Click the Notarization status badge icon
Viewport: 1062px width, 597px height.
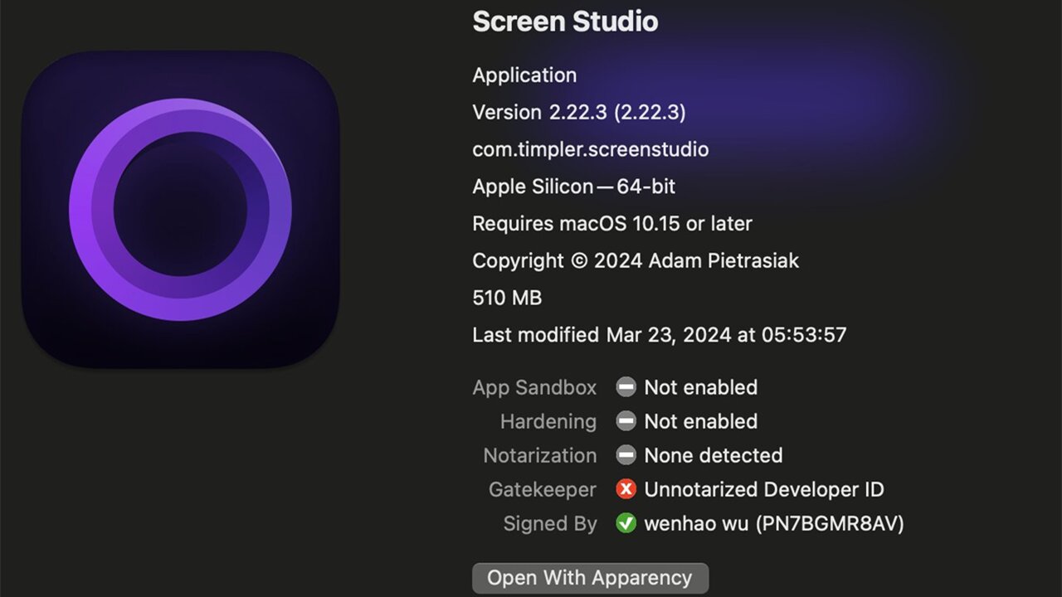click(626, 455)
